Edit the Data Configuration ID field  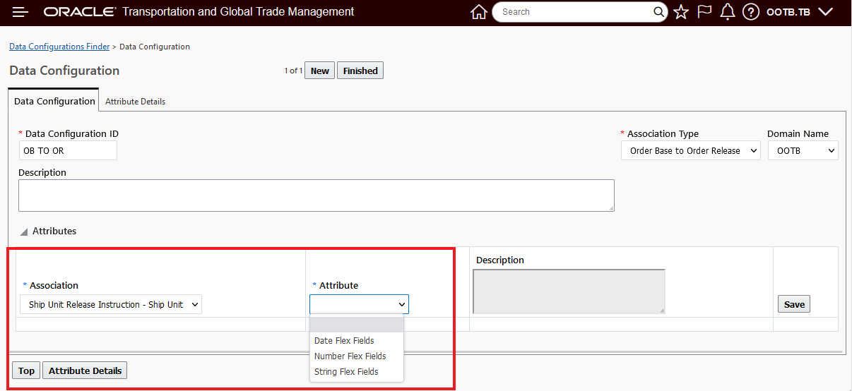pos(68,150)
